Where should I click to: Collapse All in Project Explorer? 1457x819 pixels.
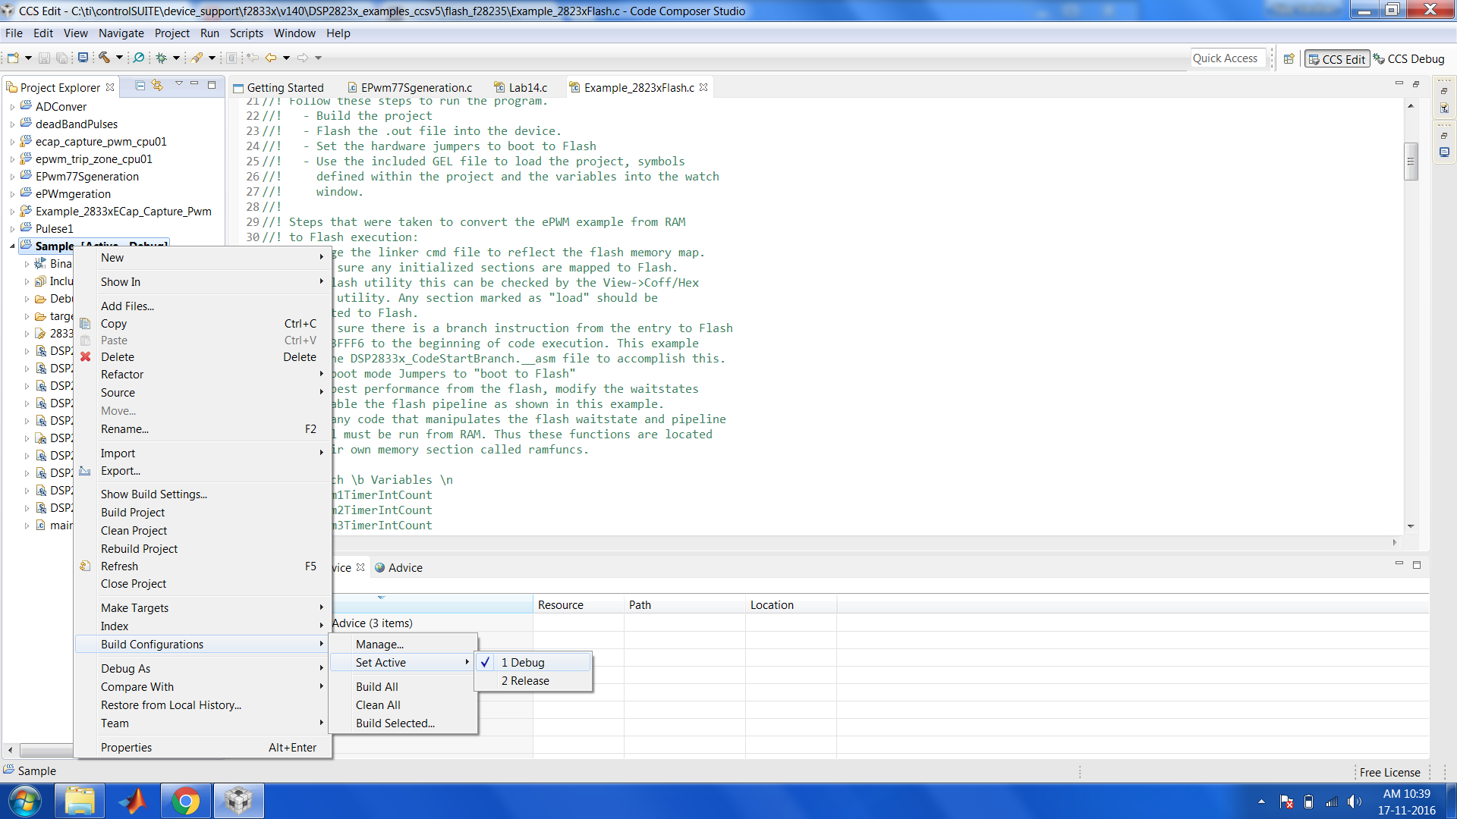(x=140, y=86)
